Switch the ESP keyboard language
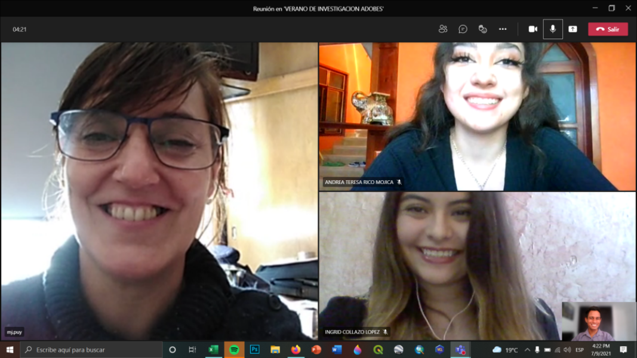The height and width of the screenshot is (358, 637). point(580,350)
